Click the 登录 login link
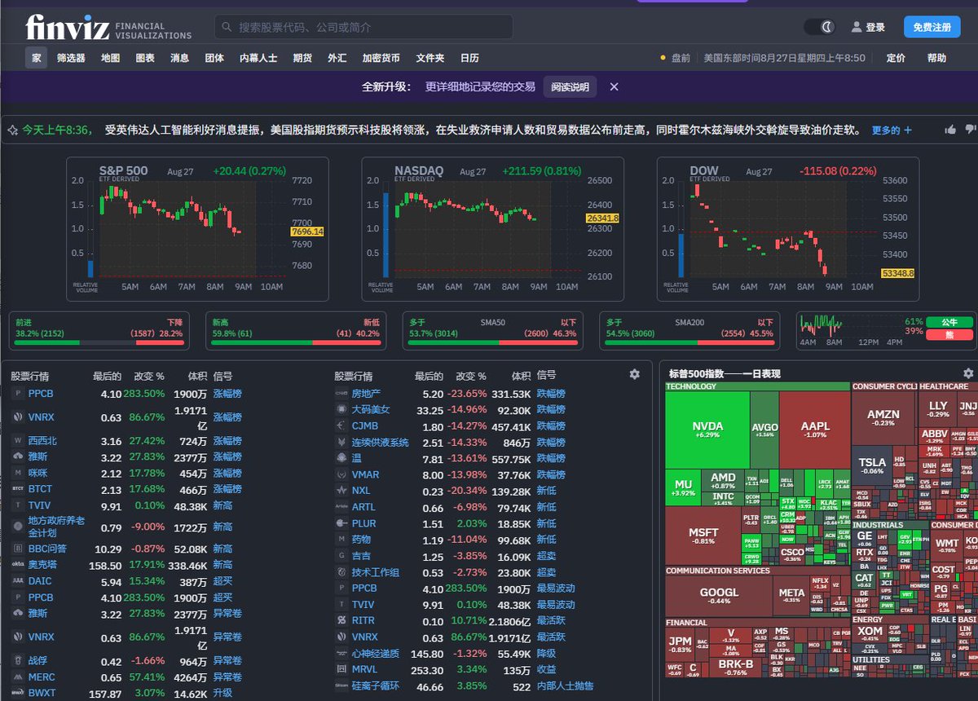The width and height of the screenshot is (978, 701). click(x=868, y=27)
